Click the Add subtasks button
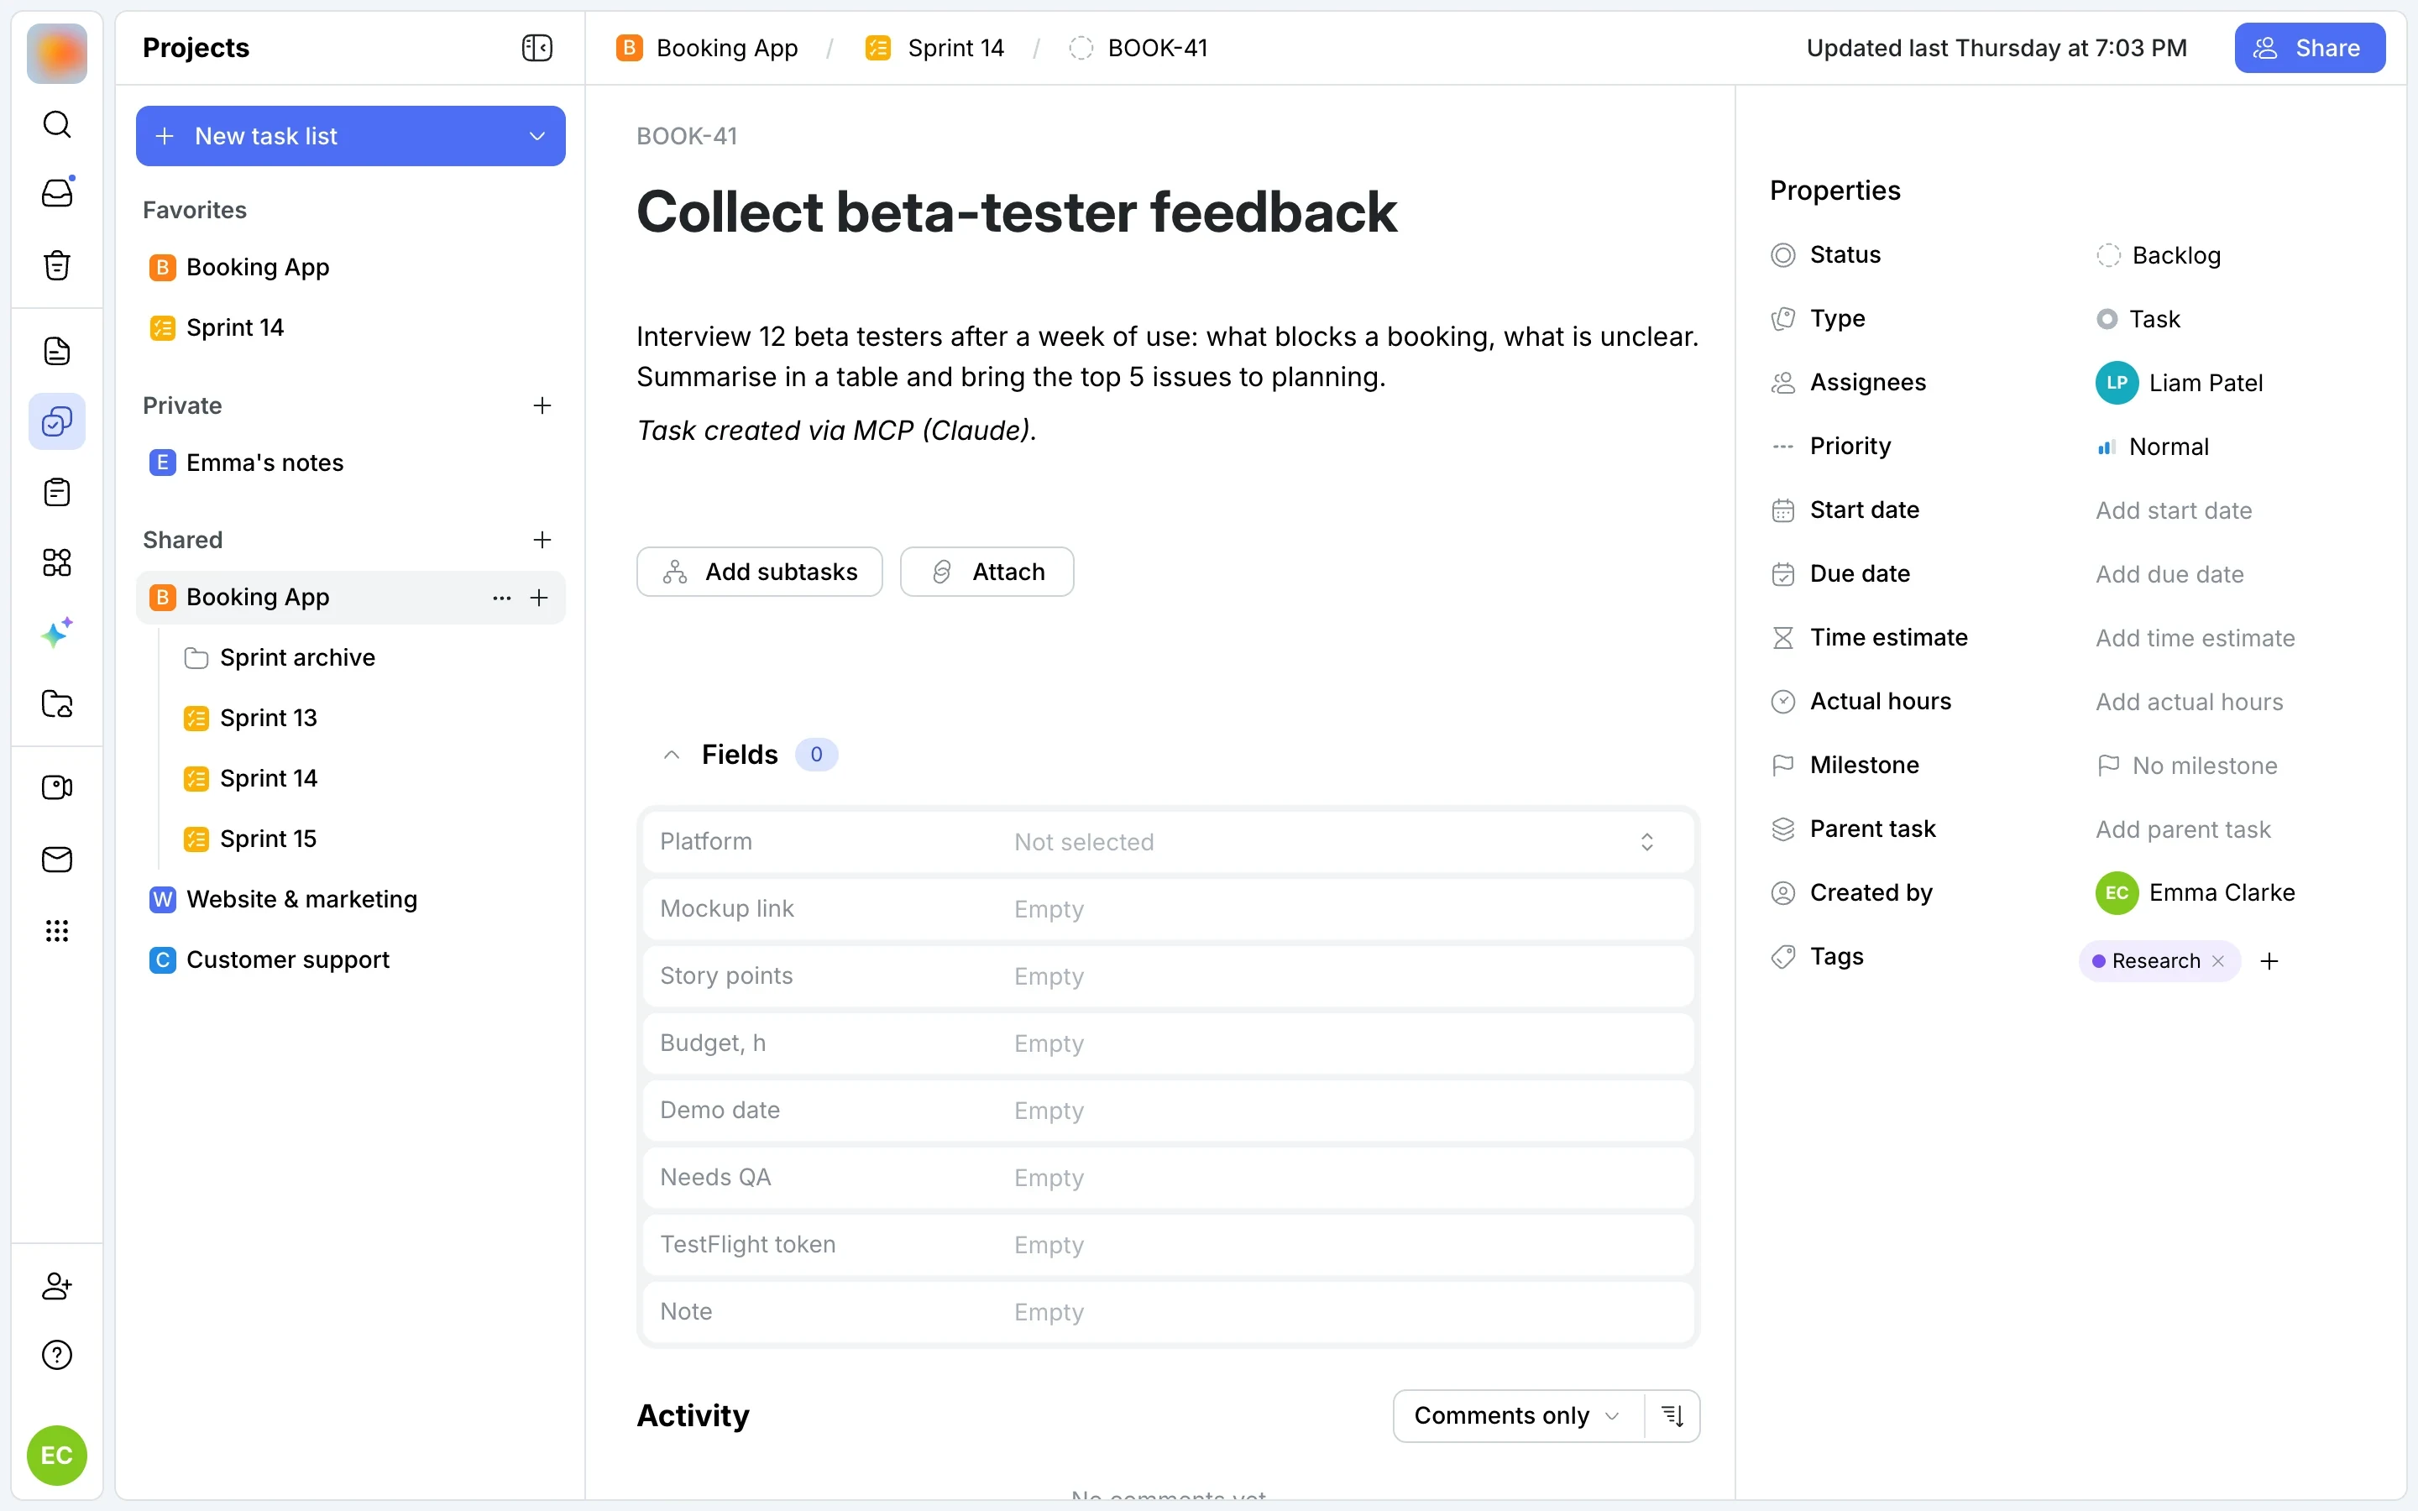The width and height of the screenshot is (2418, 1511). click(x=759, y=572)
